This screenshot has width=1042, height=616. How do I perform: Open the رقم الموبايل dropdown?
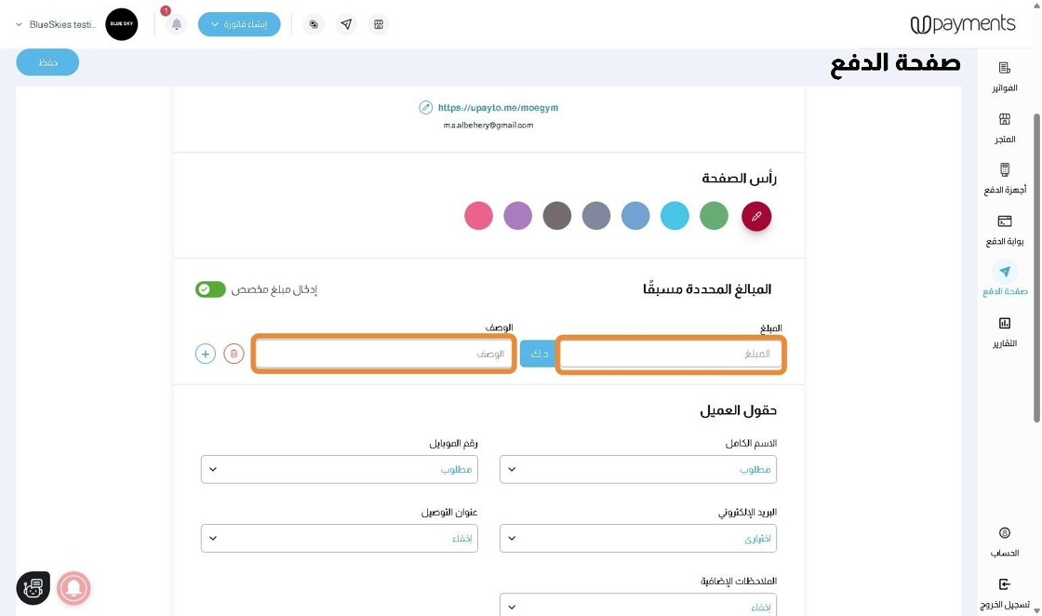[x=340, y=470]
